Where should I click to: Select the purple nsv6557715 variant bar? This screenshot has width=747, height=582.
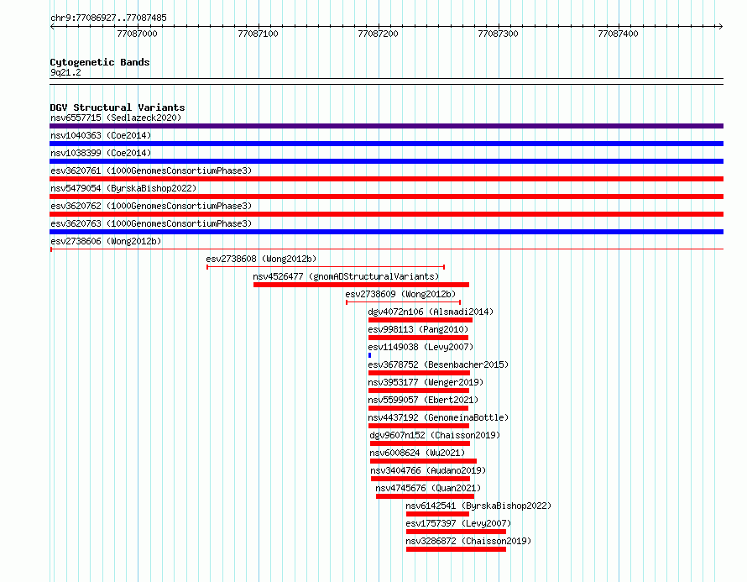(x=386, y=126)
